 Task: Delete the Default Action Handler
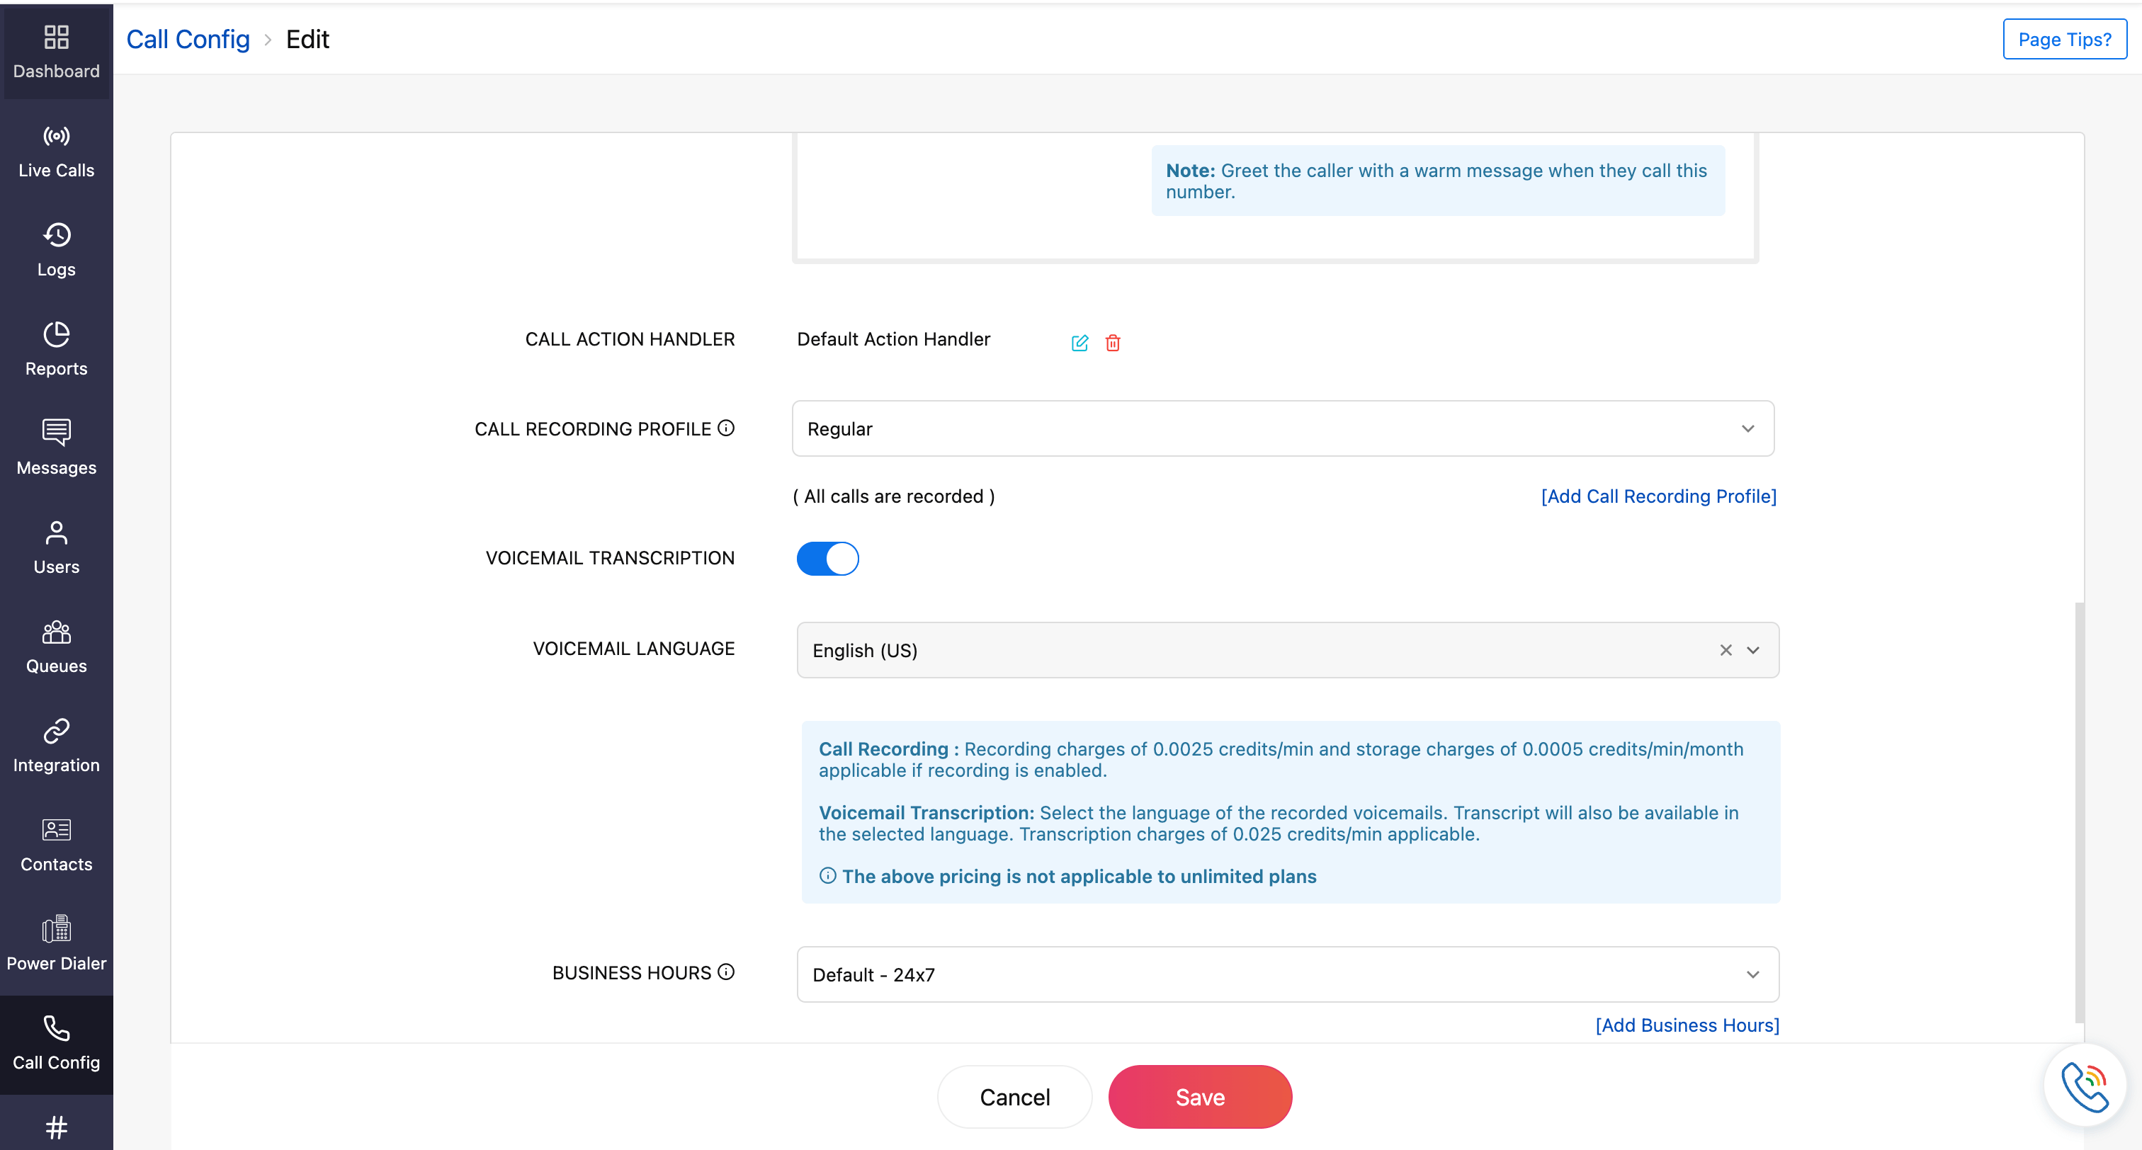(1113, 342)
